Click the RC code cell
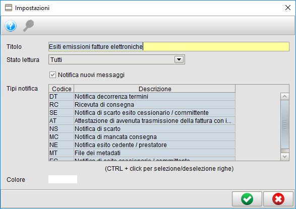The width and height of the screenshot is (296, 209). [x=62, y=105]
